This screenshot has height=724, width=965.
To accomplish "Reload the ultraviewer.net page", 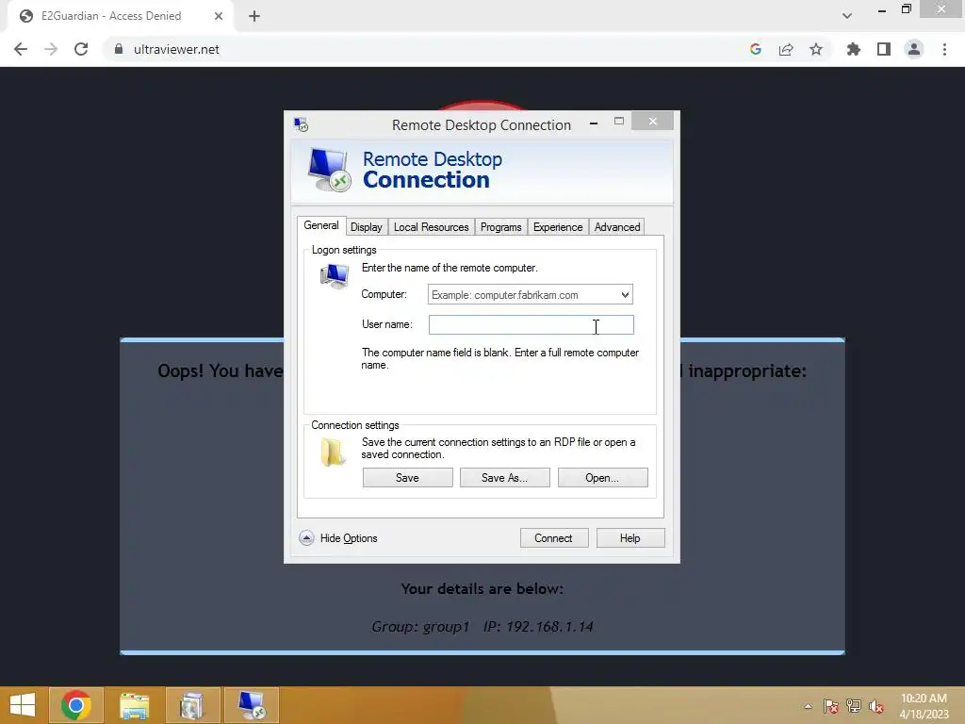I will pos(81,49).
